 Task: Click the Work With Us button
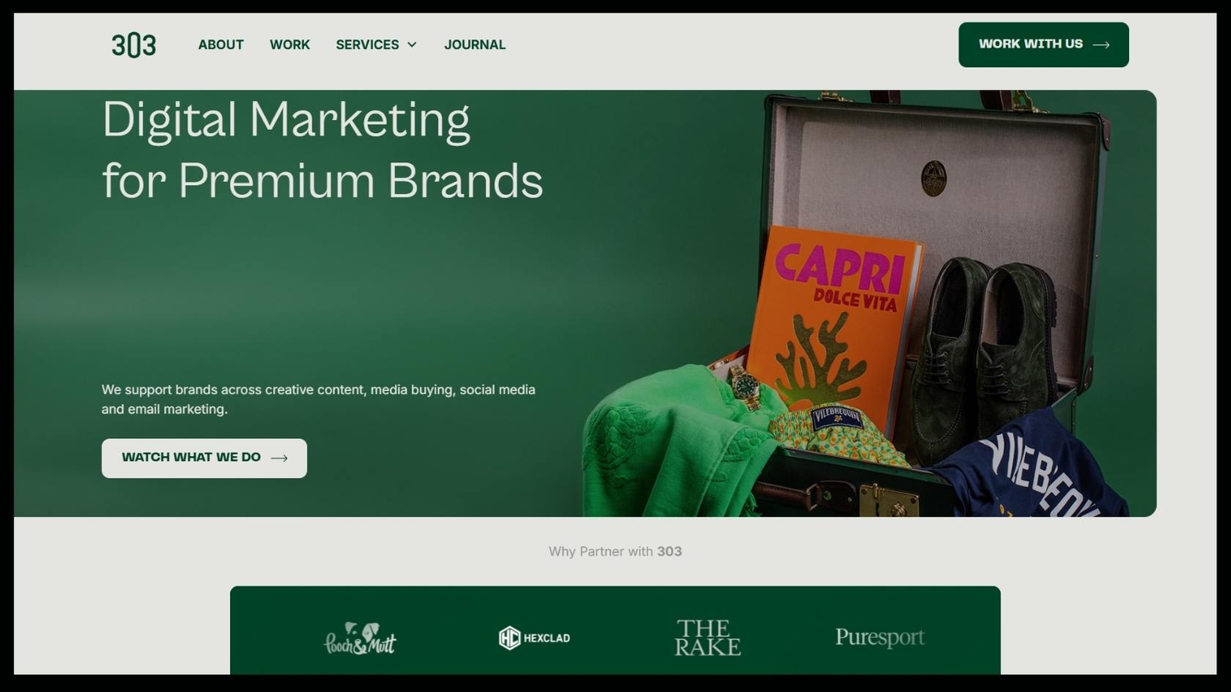(1044, 45)
